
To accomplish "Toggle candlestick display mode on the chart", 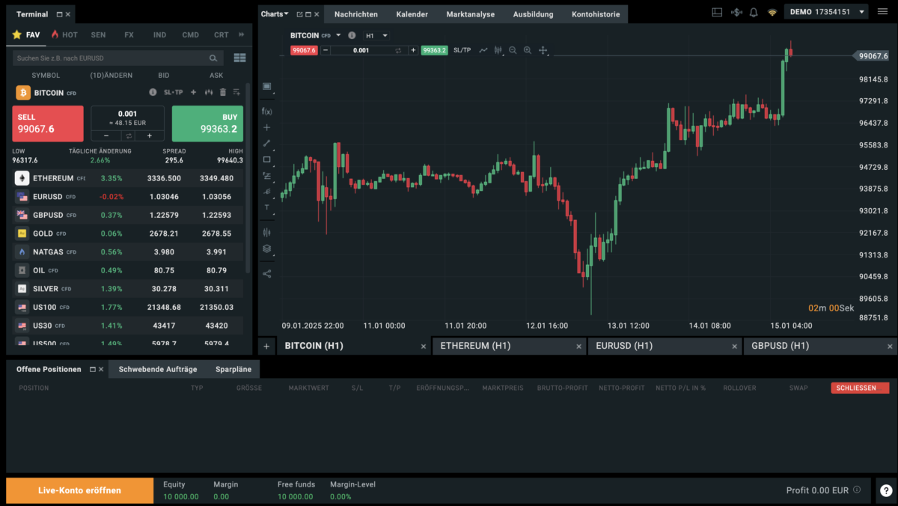I will click(498, 50).
